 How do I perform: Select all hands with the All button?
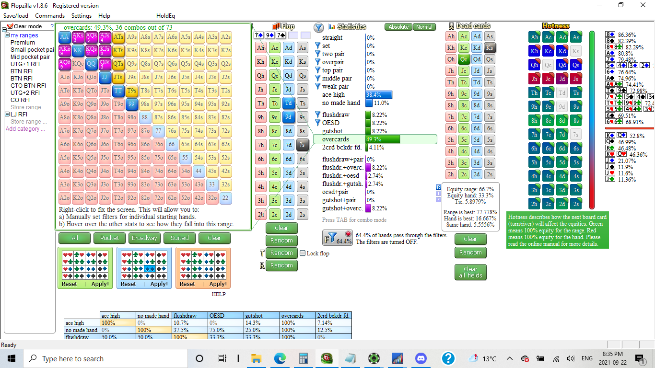(75, 238)
